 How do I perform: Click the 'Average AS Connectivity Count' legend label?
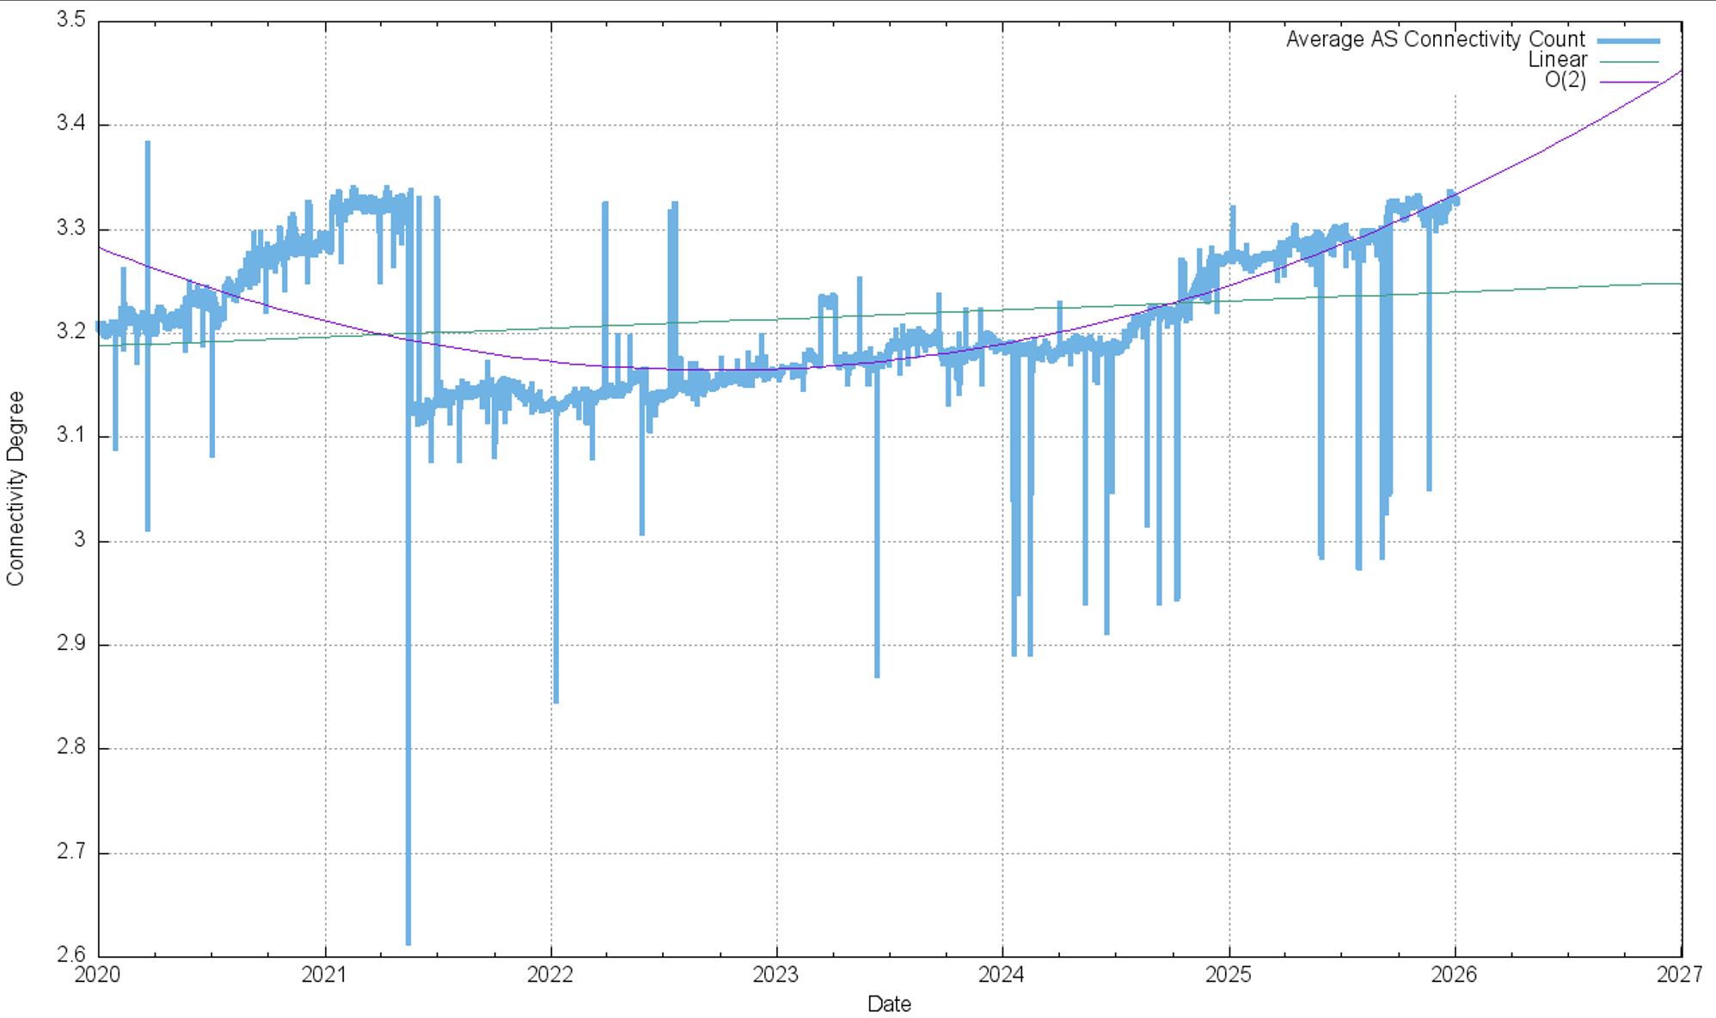click(1434, 40)
